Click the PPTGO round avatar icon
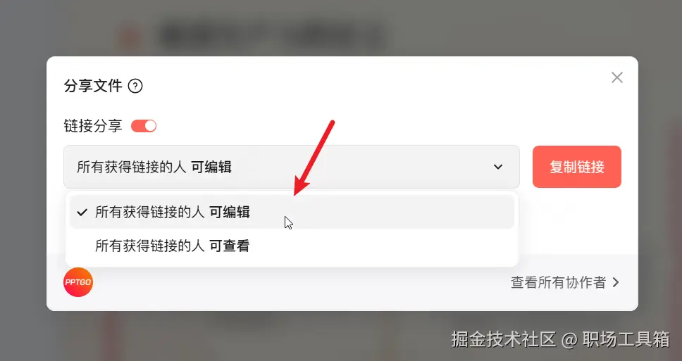 click(x=78, y=282)
